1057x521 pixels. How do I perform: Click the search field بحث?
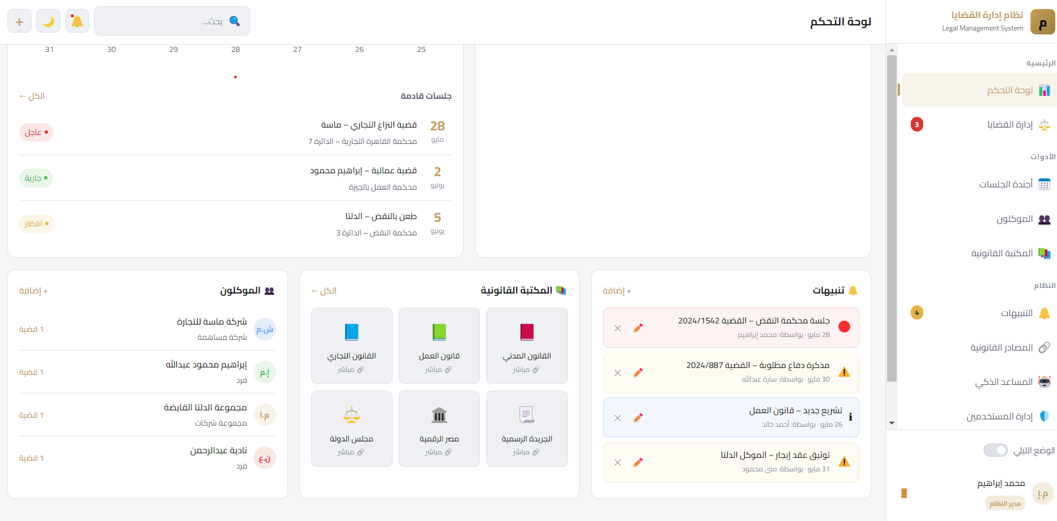coord(172,21)
